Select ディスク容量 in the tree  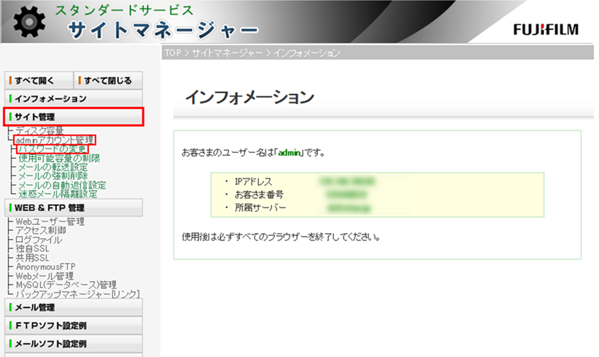click(39, 130)
